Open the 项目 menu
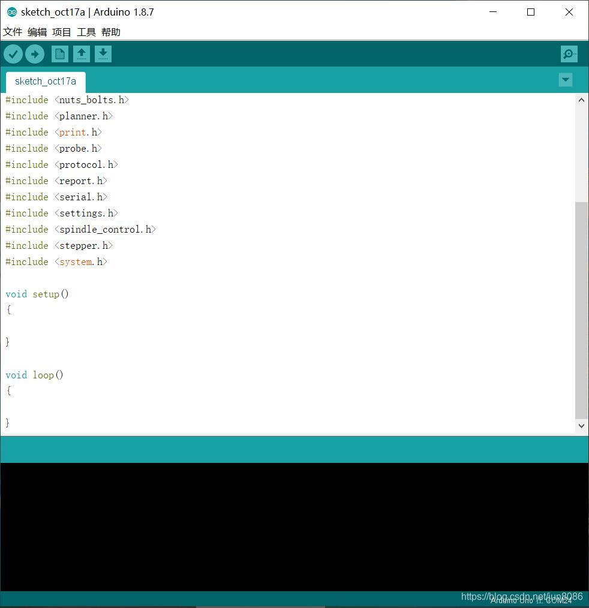 62,32
